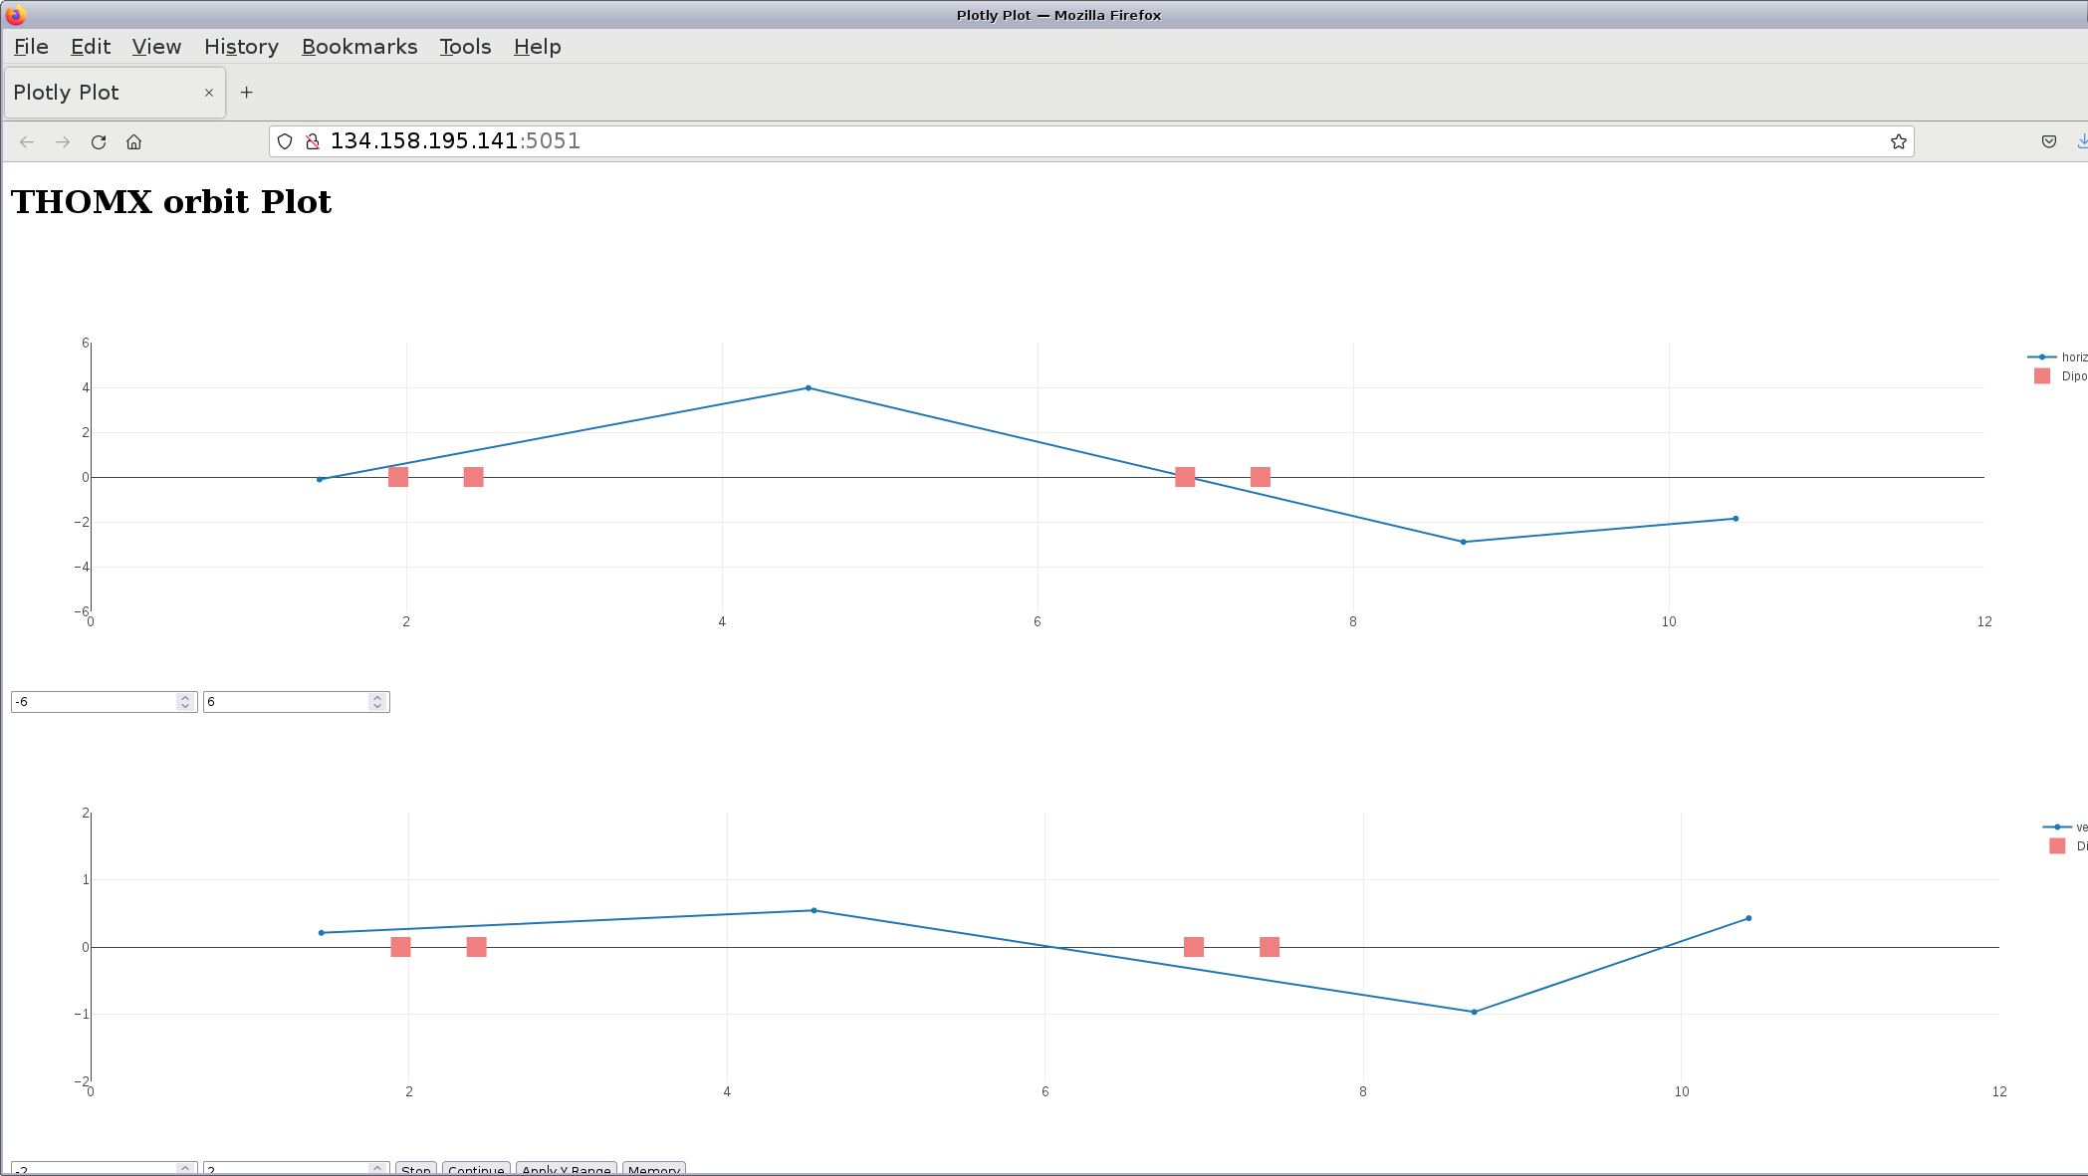Click the insecure connection padlock icon
The height and width of the screenshot is (1176, 2088).
(x=312, y=141)
